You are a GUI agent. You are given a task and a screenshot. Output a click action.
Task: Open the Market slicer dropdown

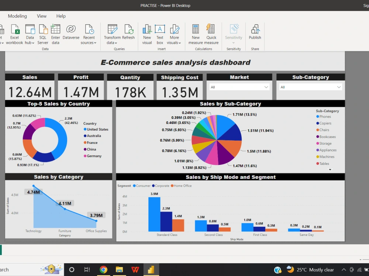[266, 87]
